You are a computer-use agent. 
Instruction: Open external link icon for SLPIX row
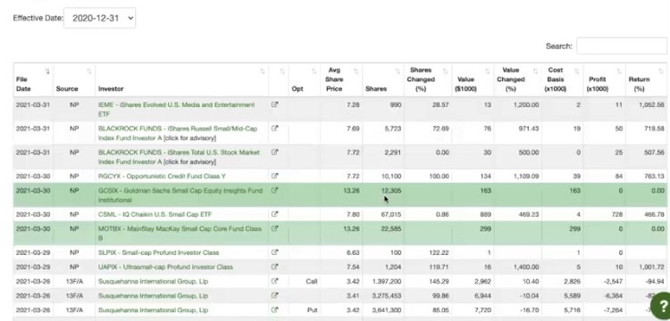[275, 252]
